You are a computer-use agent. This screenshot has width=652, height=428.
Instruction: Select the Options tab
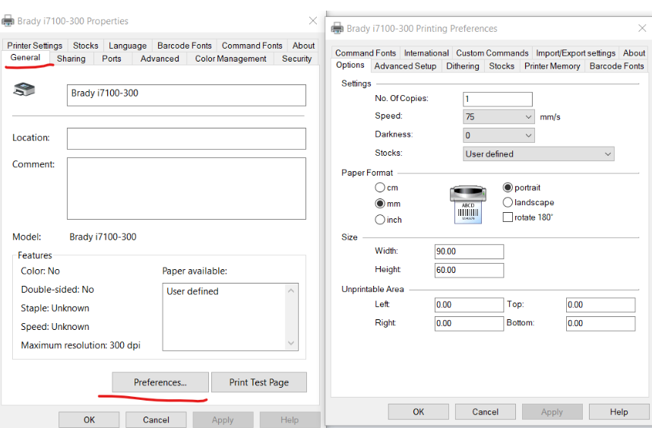tap(350, 65)
